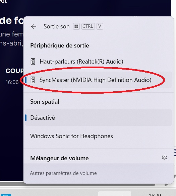
Task: Click the 16:06 timestamp on the webpage
Action: (12, 82)
